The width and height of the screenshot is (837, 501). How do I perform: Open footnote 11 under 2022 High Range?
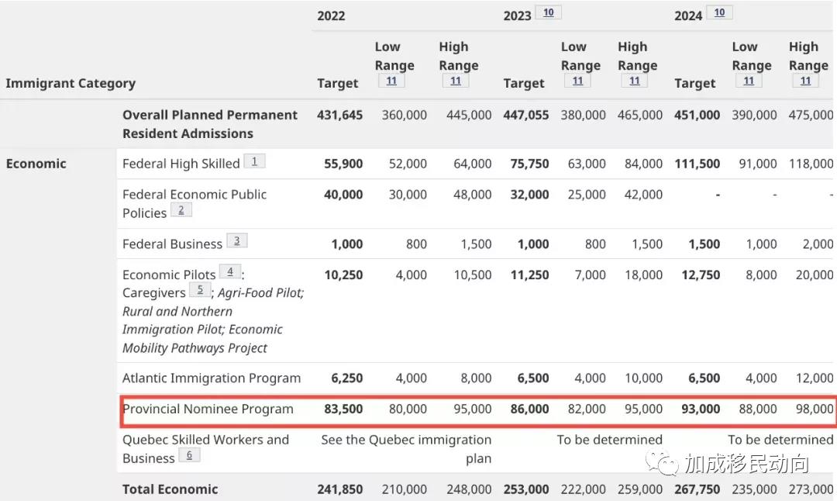click(x=456, y=81)
